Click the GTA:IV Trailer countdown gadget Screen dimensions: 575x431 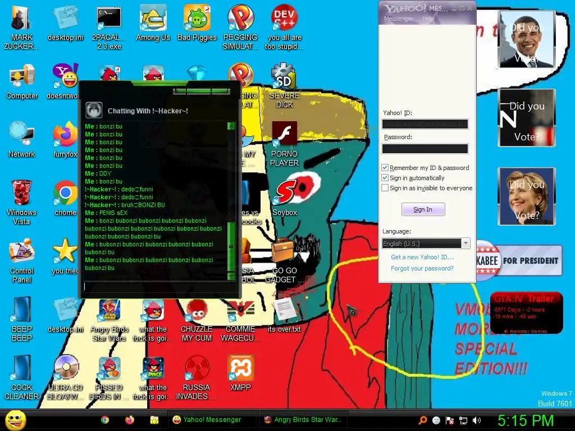[526, 313]
